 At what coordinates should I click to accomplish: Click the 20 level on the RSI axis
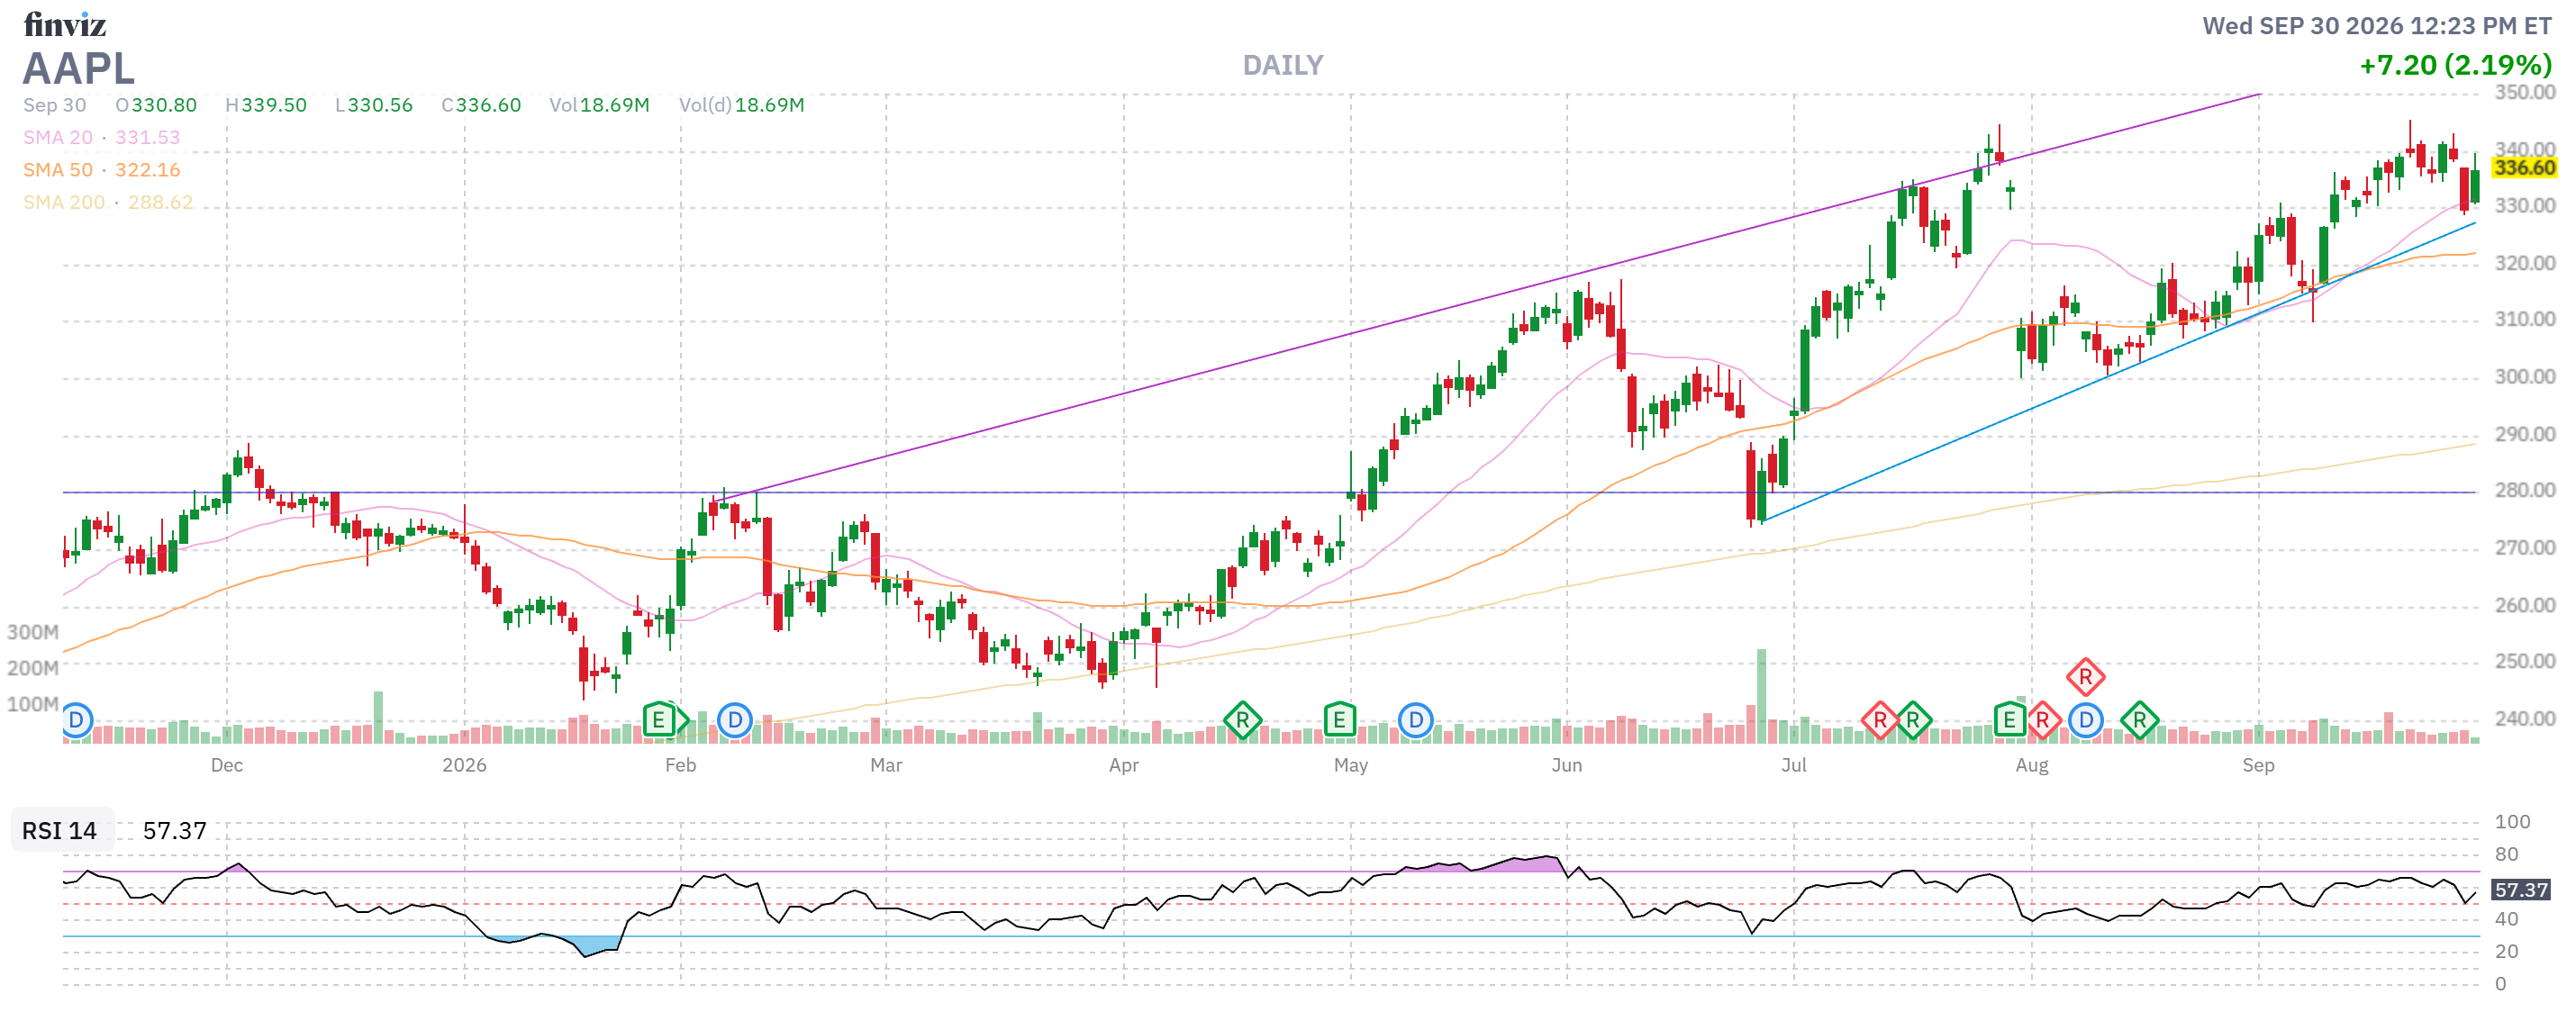pos(2506,951)
